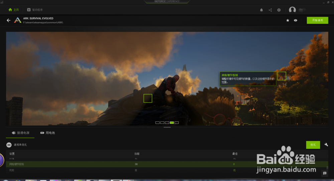Toggle the eye visibility icon for ARK
The height and width of the screenshot is (181, 334).
(x=296, y=20)
